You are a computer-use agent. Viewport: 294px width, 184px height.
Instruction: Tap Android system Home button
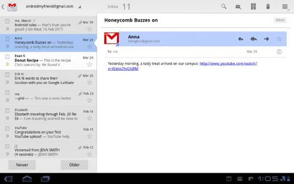27,179
